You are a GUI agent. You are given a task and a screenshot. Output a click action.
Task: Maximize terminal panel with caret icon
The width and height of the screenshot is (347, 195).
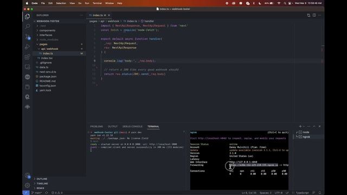click(314, 126)
